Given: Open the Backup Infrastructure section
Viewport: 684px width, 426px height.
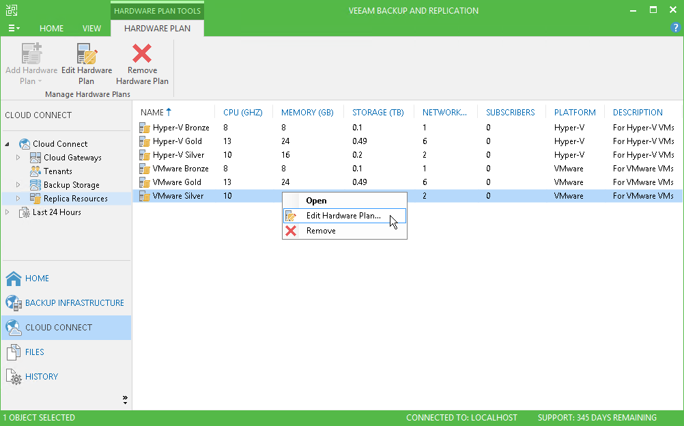Looking at the screenshot, I should 66,303.
